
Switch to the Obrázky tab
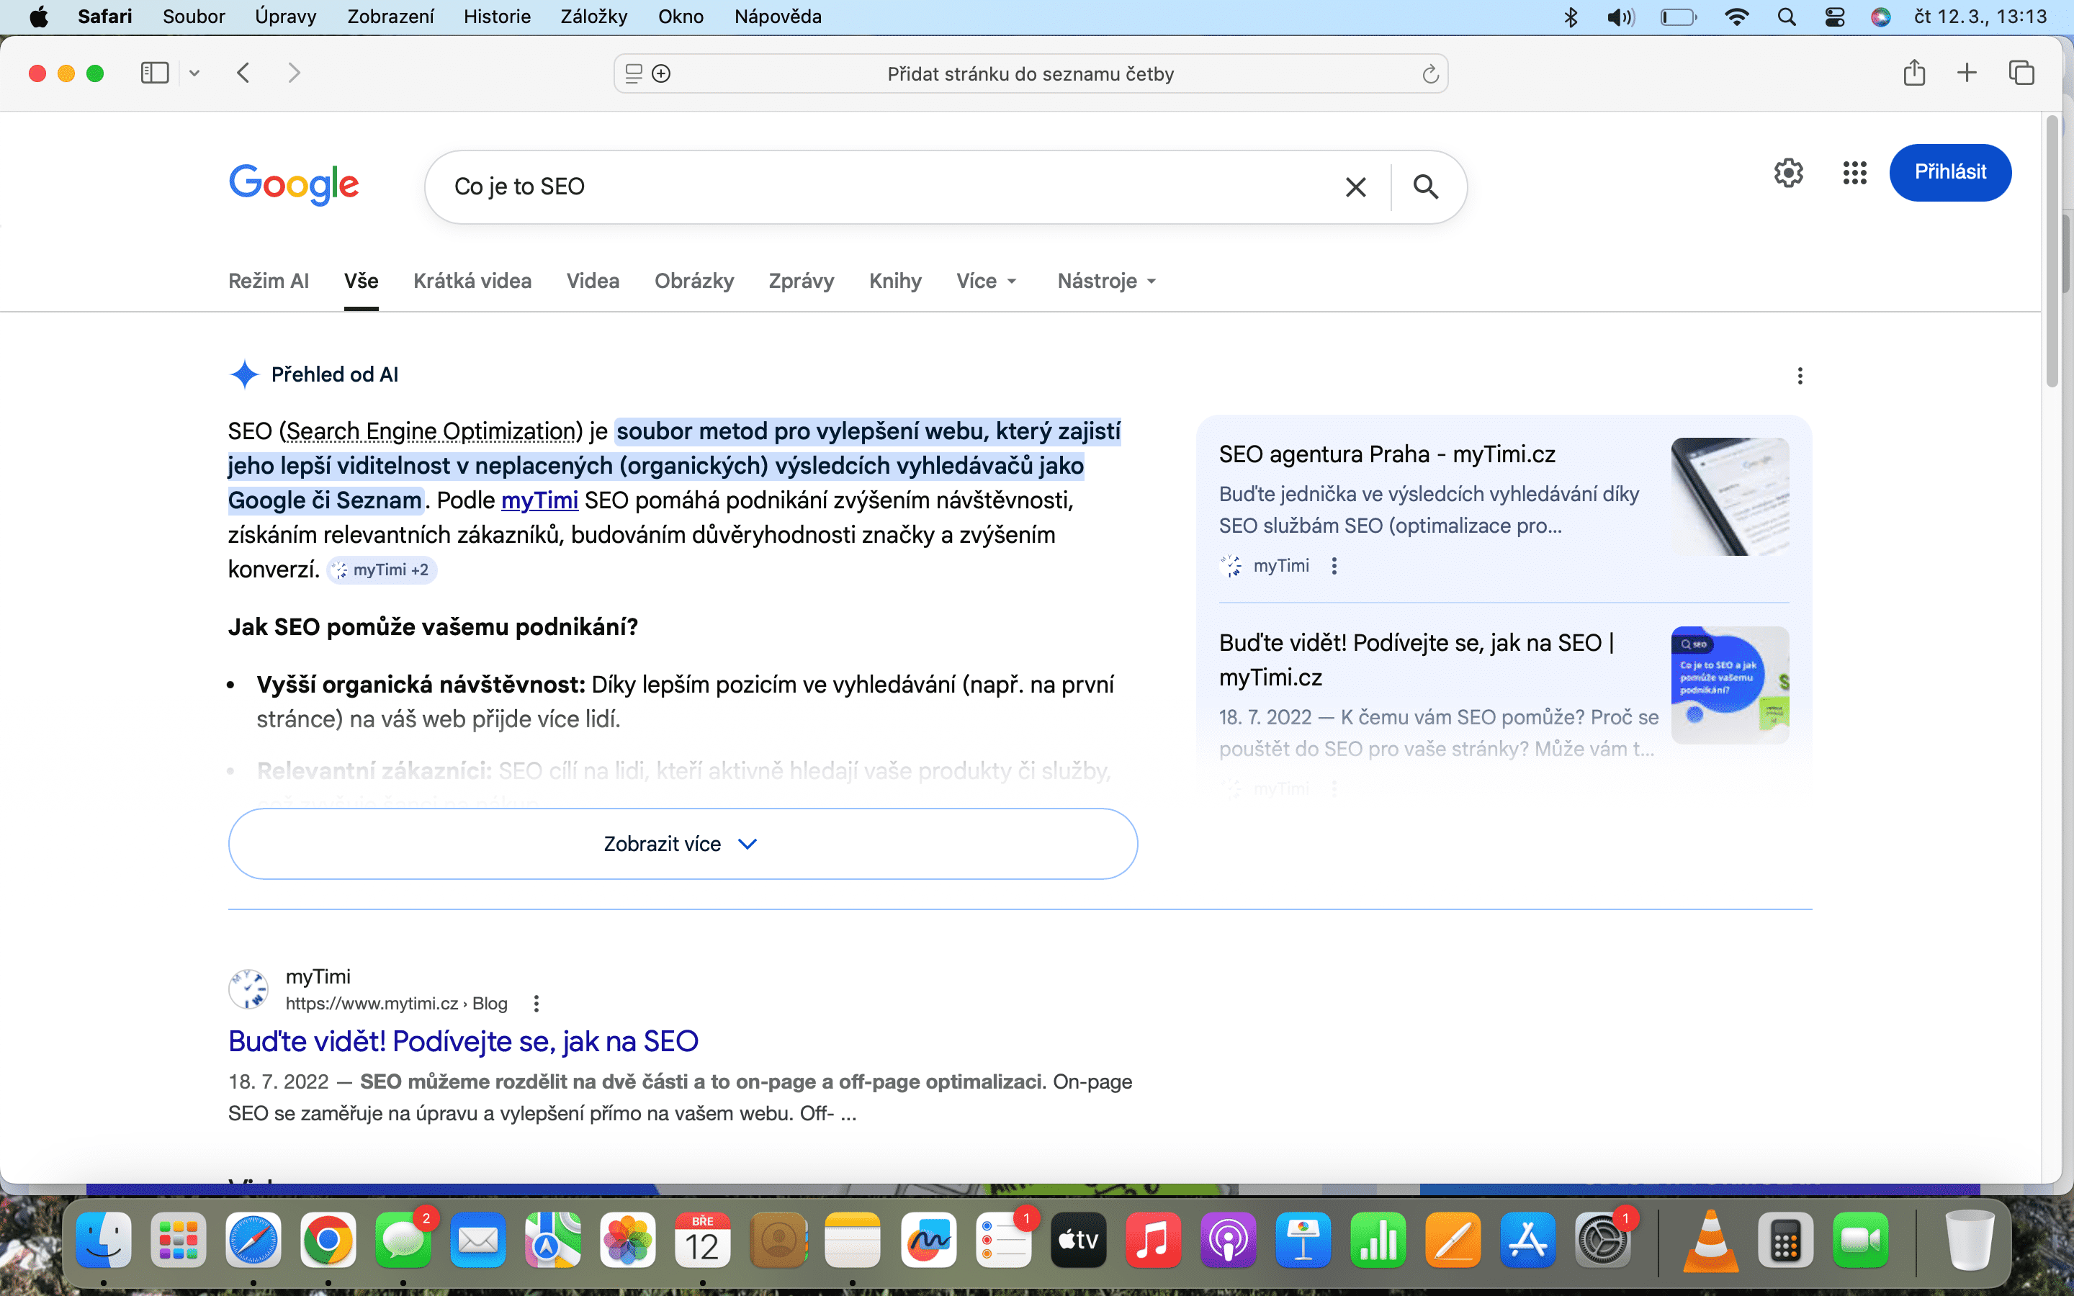[694, 281]
